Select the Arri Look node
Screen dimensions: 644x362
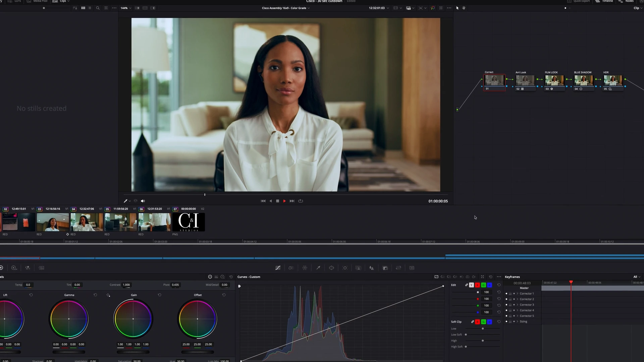tap(525, 82)
